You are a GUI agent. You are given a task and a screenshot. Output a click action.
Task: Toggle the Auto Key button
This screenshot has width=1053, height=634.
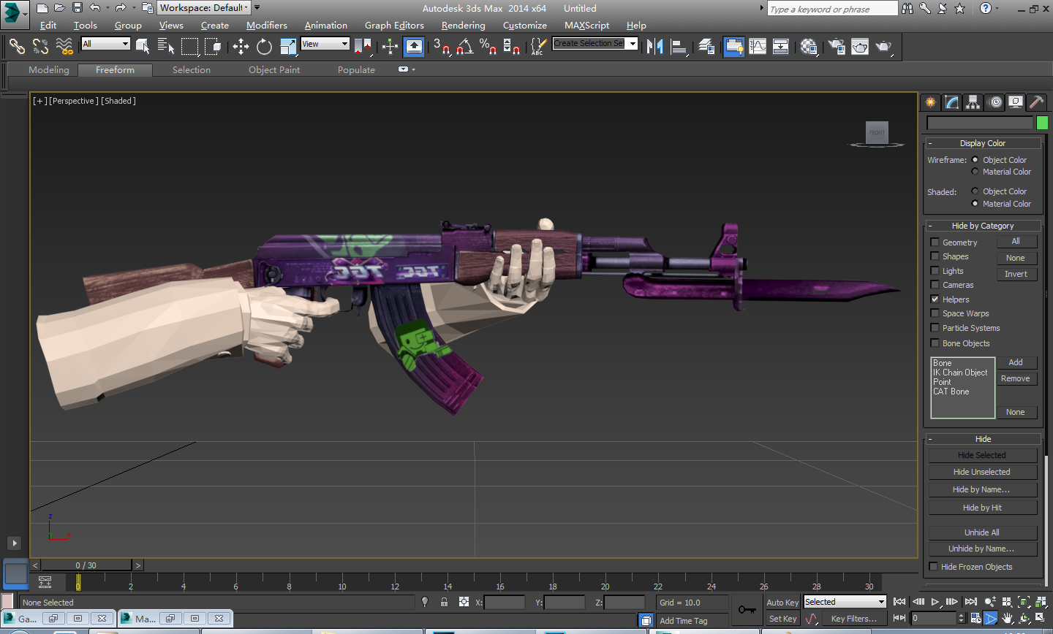click(782, 603)
